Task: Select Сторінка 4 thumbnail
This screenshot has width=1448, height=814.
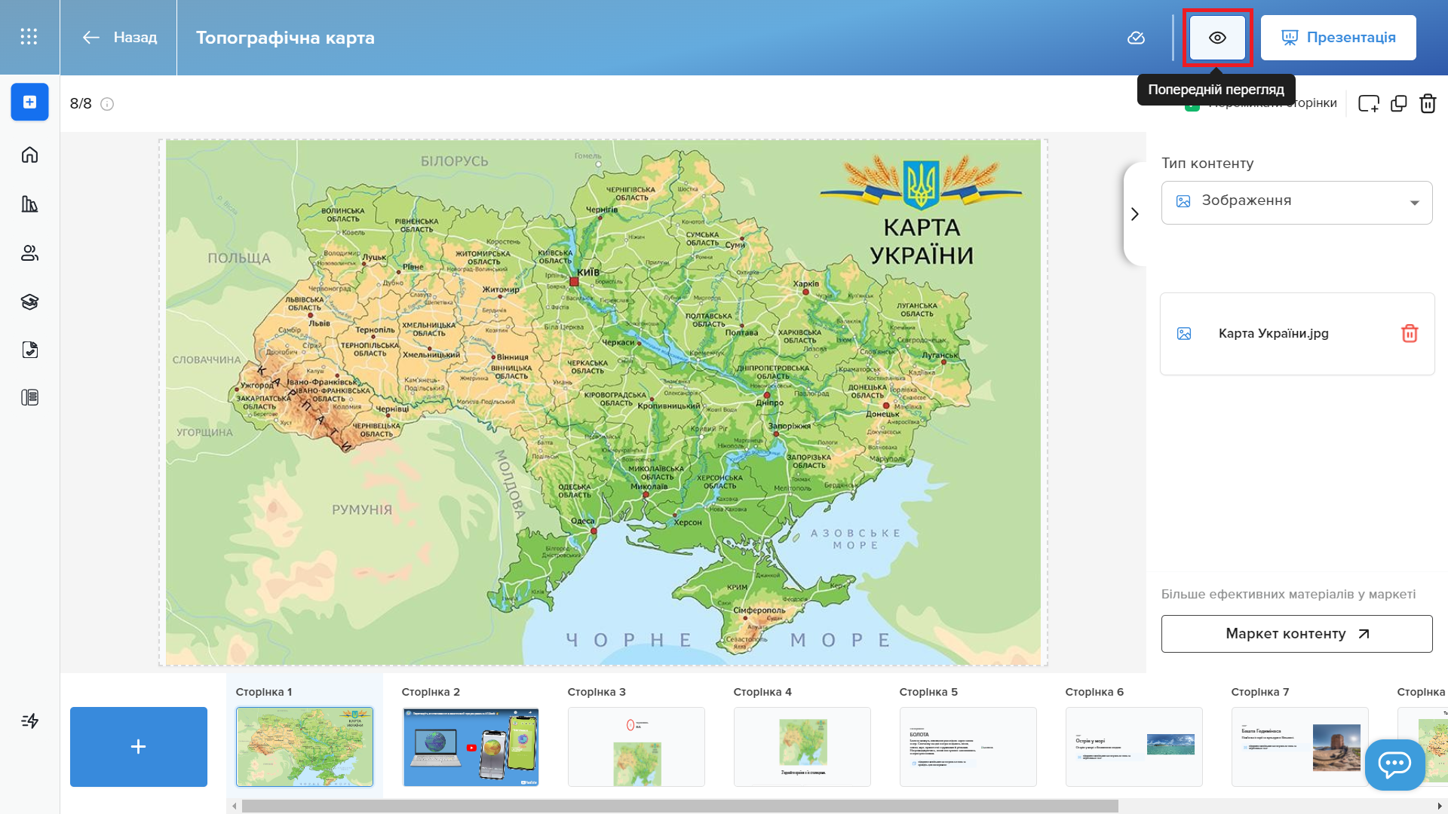Action: click(x=802, y=747)
